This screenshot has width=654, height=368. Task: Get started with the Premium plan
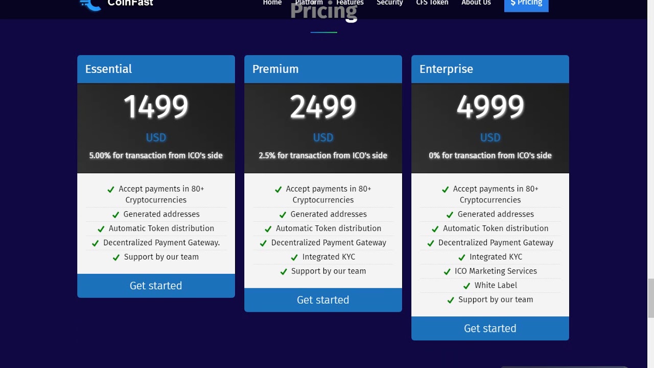323,300
